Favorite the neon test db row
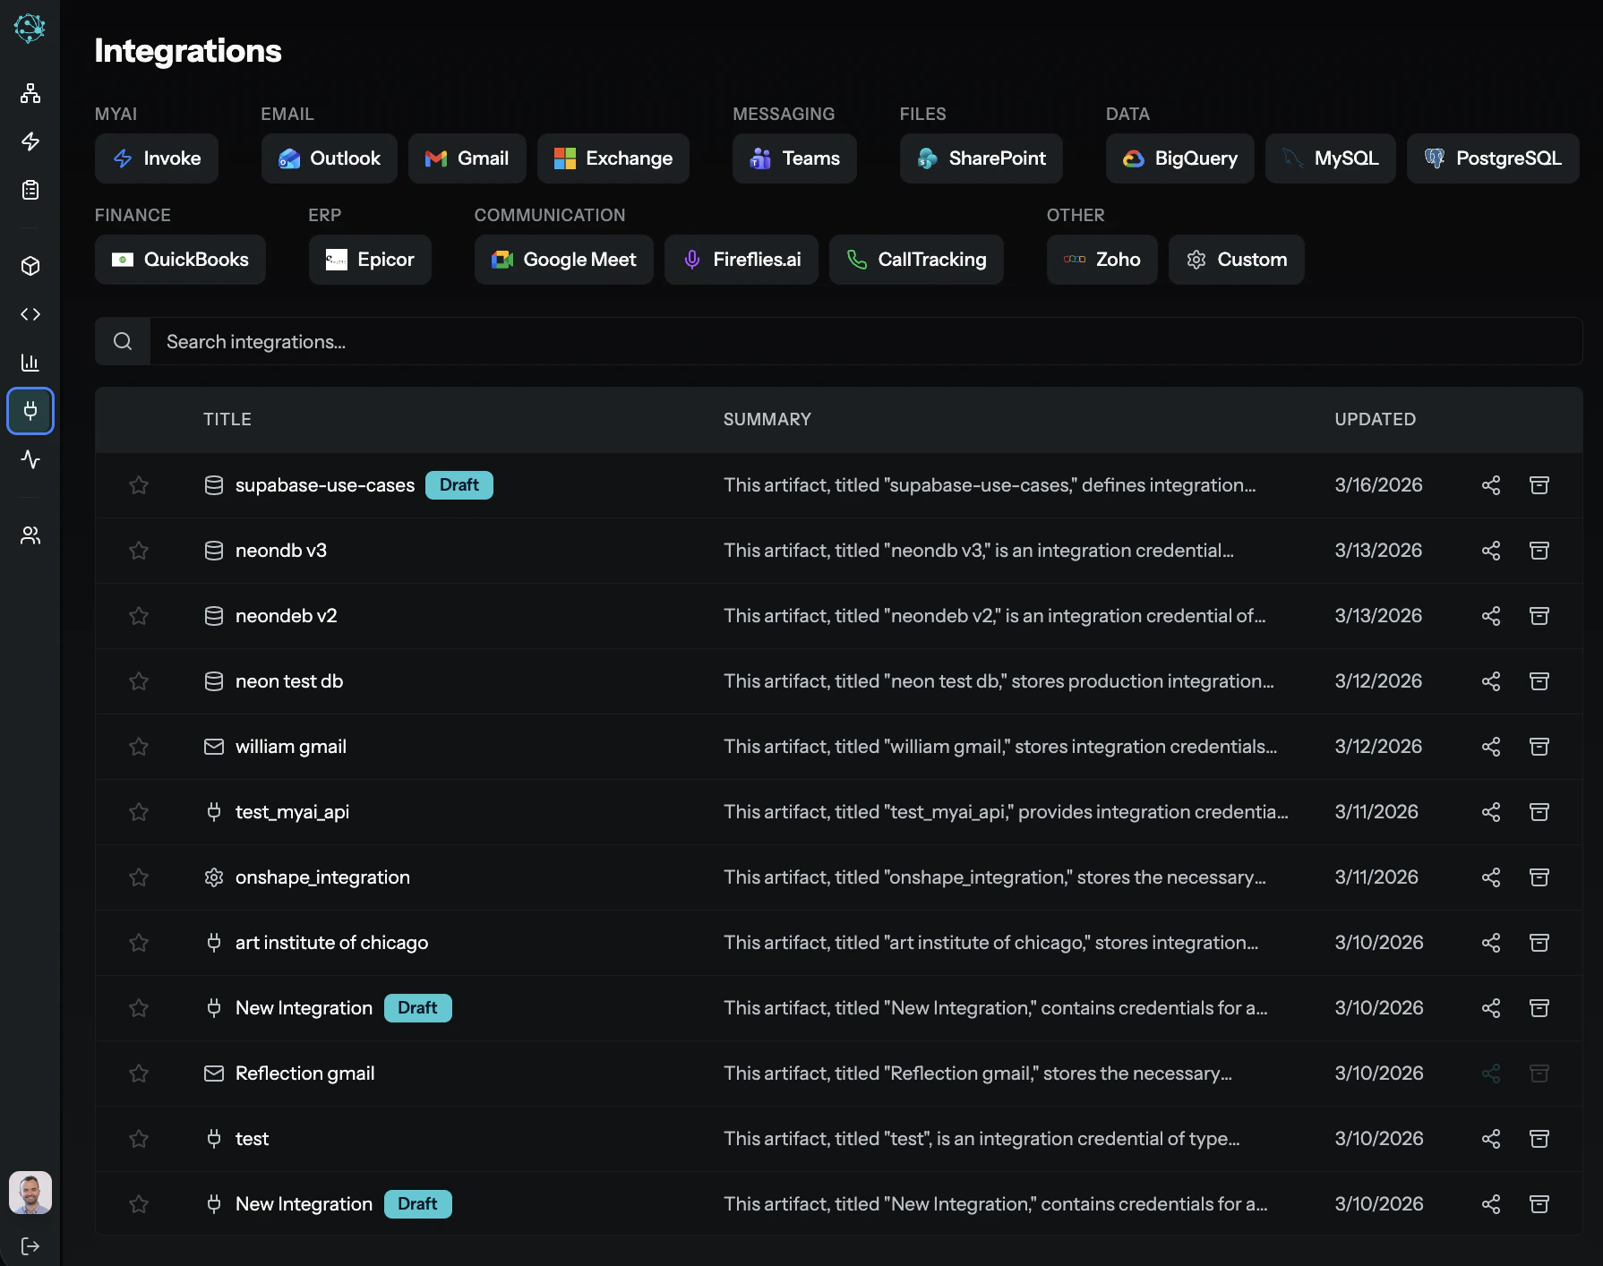 tap(139, 681)
